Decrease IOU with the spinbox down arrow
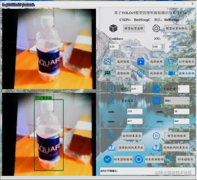Screen dimensions: 197x180 163,48
